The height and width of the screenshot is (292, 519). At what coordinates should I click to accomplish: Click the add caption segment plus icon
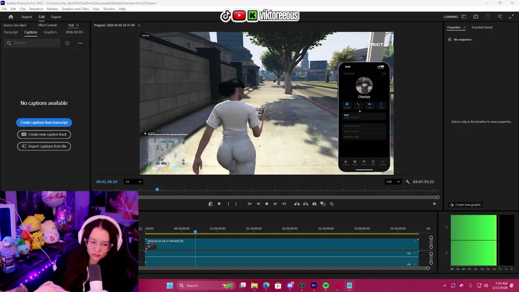click(x=67, y=43)
